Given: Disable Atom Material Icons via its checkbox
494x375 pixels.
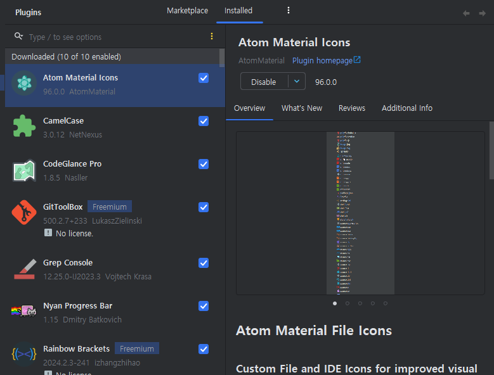Looking at the screenshot, I should [204, 78].
